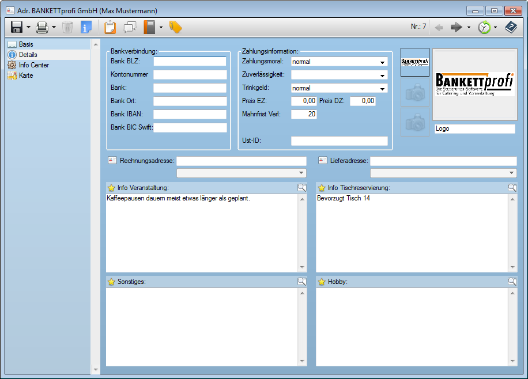Click the Bank IBAN input field
528x379 pixels.
[x=190, y=114]
